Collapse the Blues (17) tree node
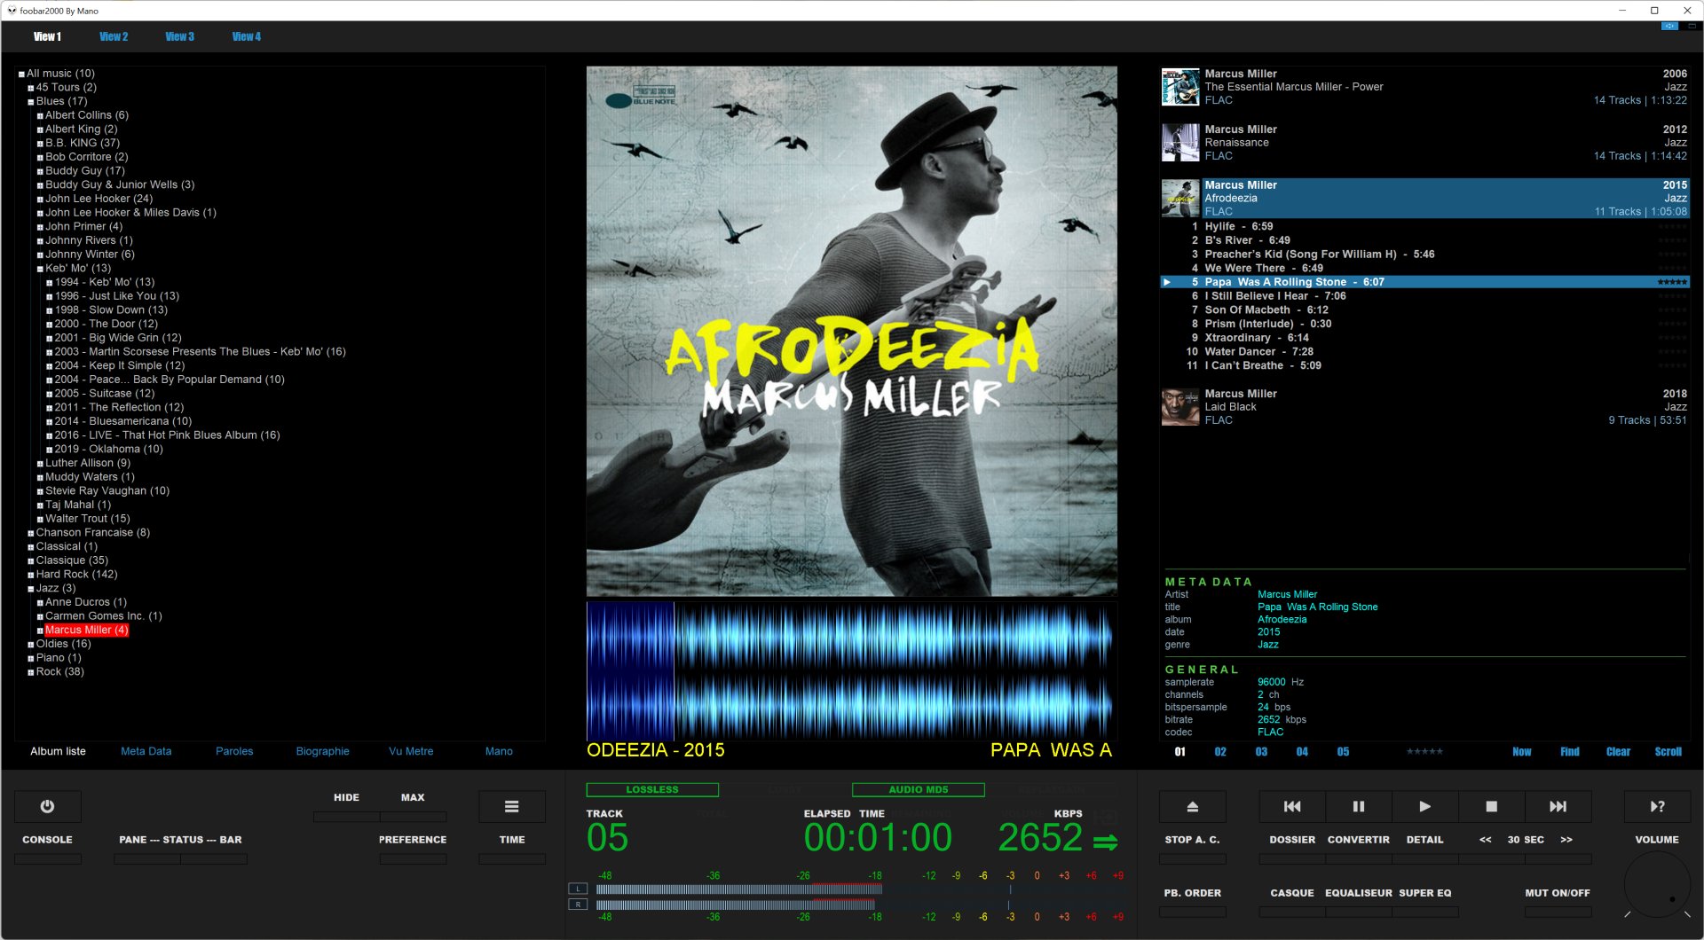1704x940 pixels. (31, 102)
